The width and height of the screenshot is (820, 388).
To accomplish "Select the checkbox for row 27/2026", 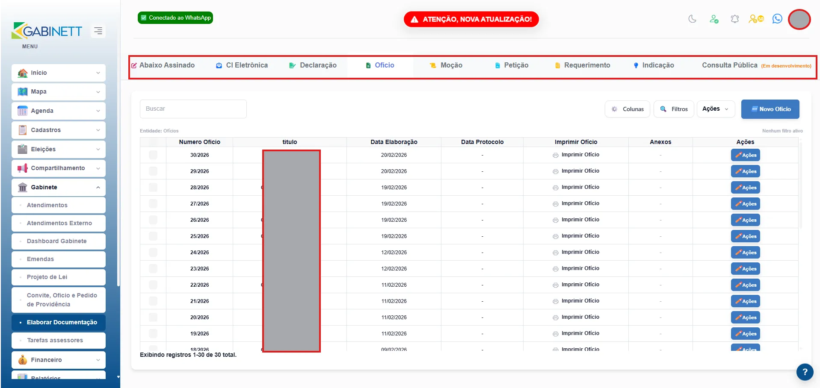I will pos(153,203).
